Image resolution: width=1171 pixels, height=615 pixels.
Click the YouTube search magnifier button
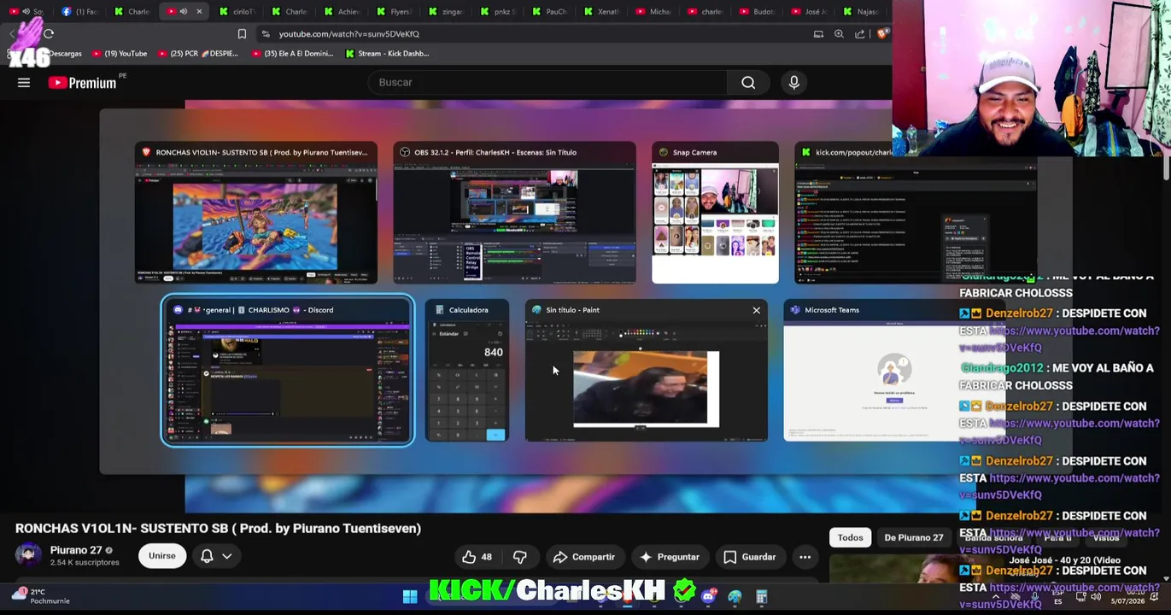tap(748, 82)
